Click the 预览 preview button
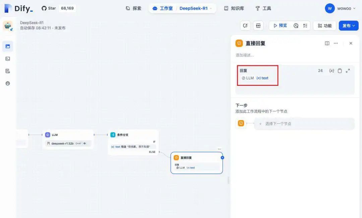This screenshot has width=362, height=218. pos(280,25)
